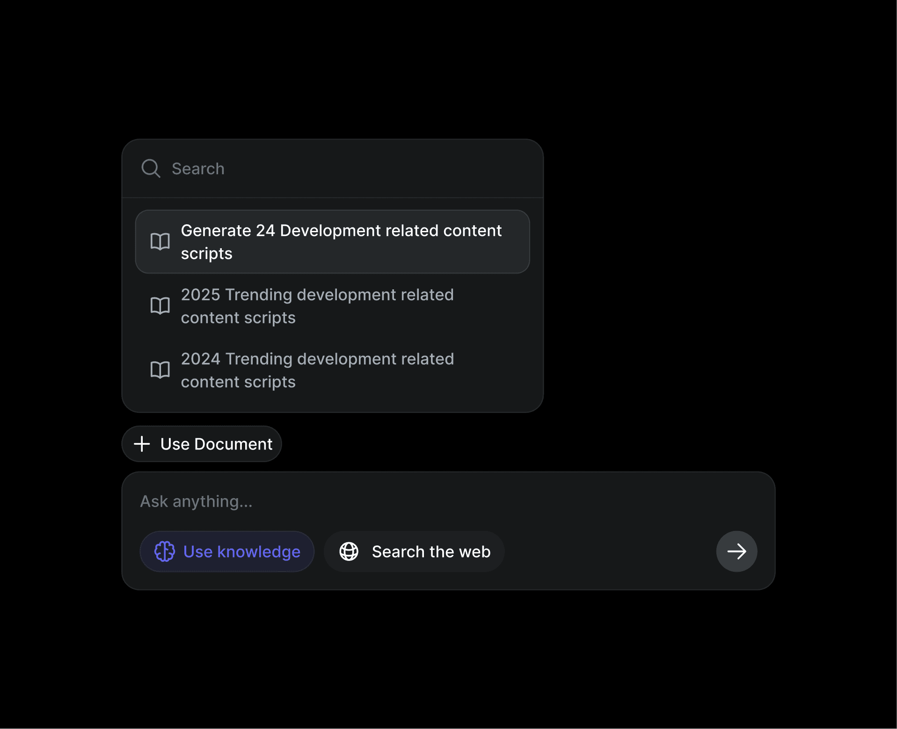Image resolution: width=897 pixels, height=729 pixels.
Task: Click the book icon beside 'Generate 24 Development'
Action: [x=160, y=242]
